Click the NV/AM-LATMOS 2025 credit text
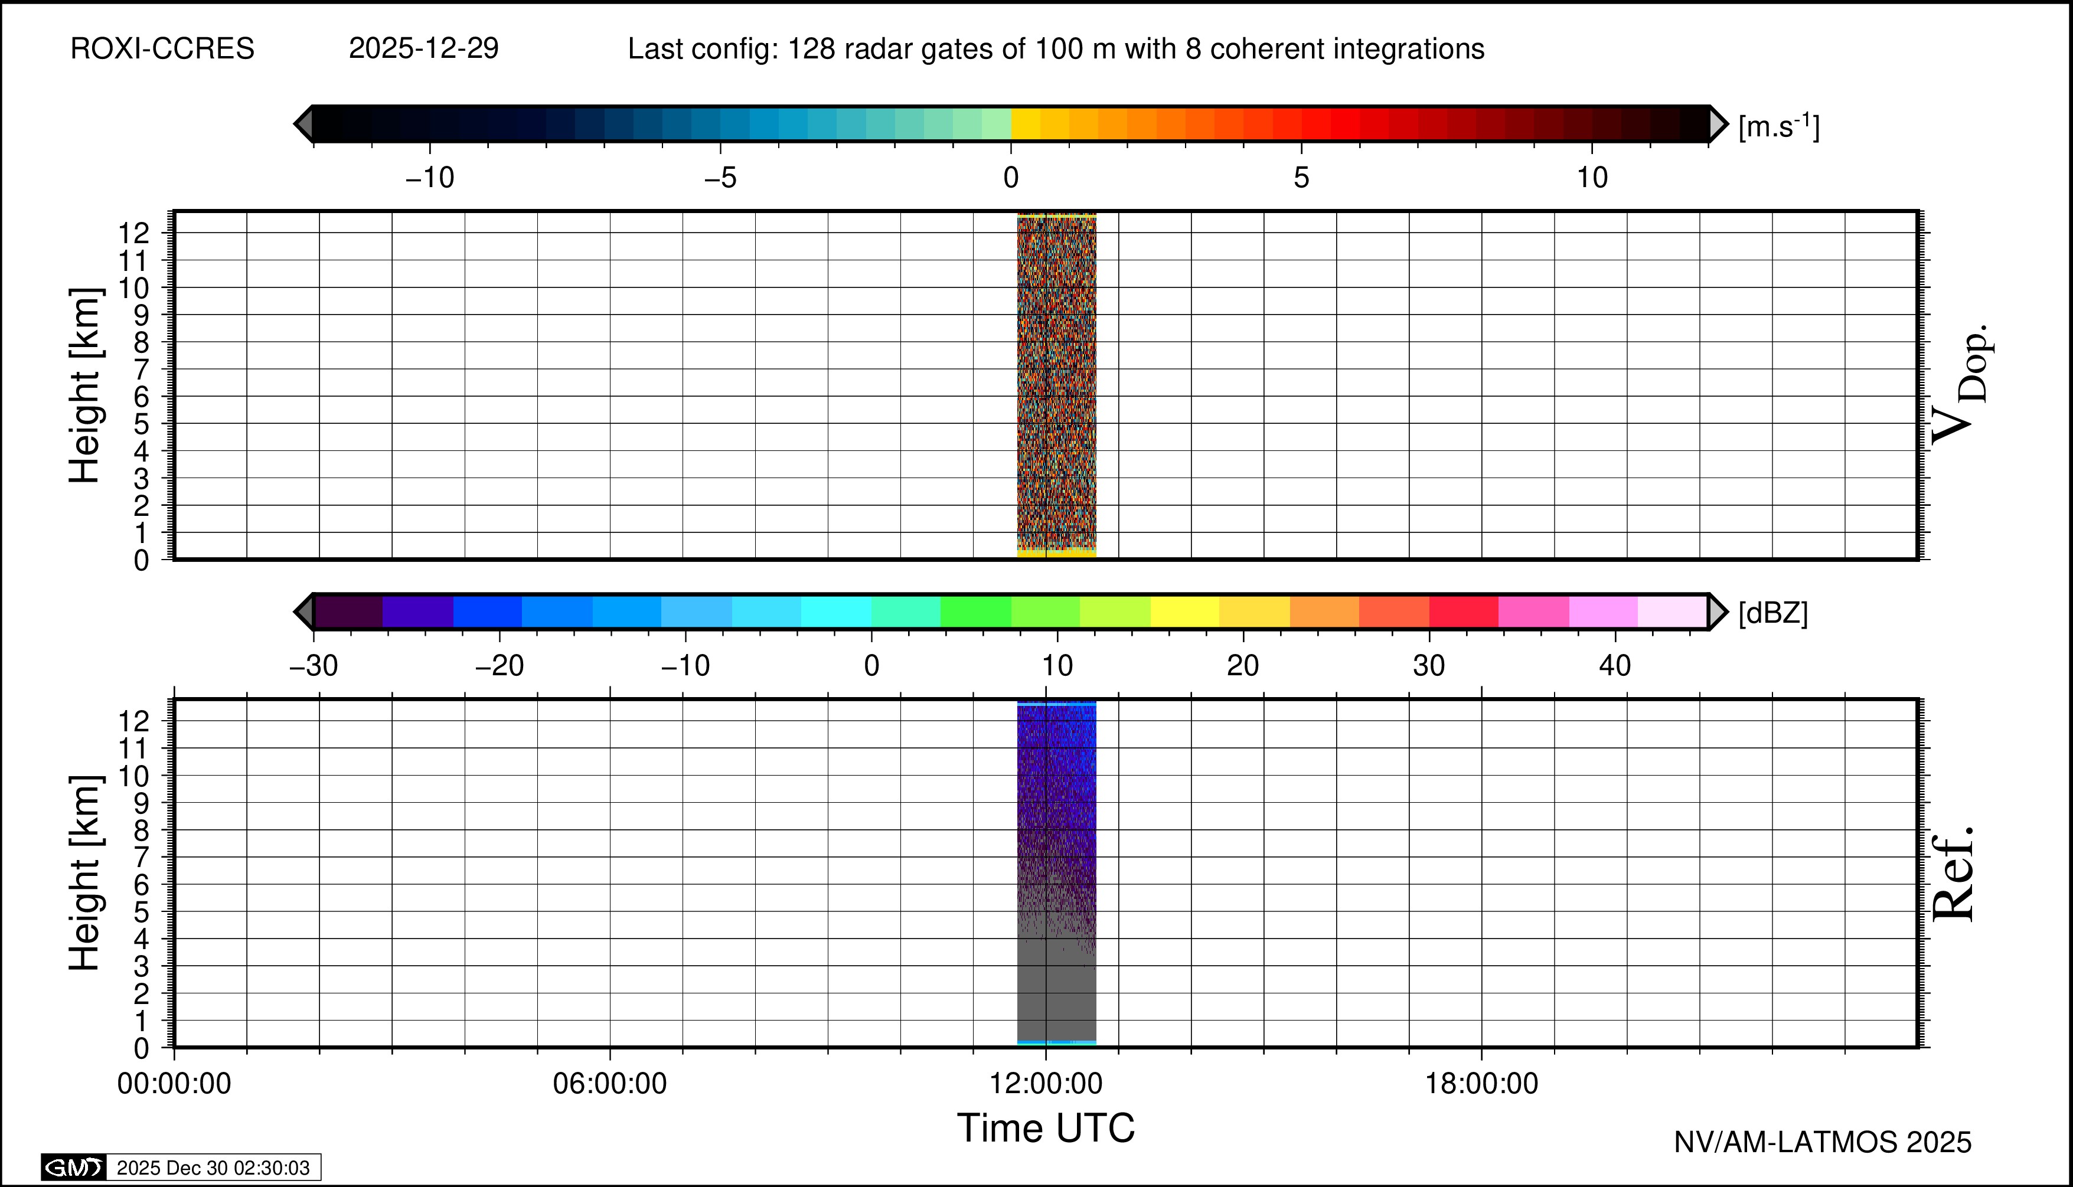The image size is (2073, 1187). pos(1823,1142)
